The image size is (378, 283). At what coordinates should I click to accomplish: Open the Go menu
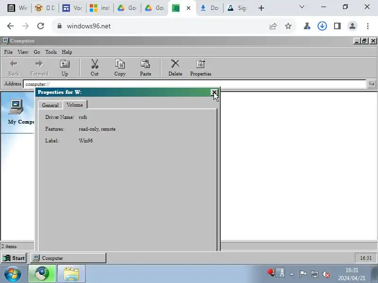coord(37,52)
